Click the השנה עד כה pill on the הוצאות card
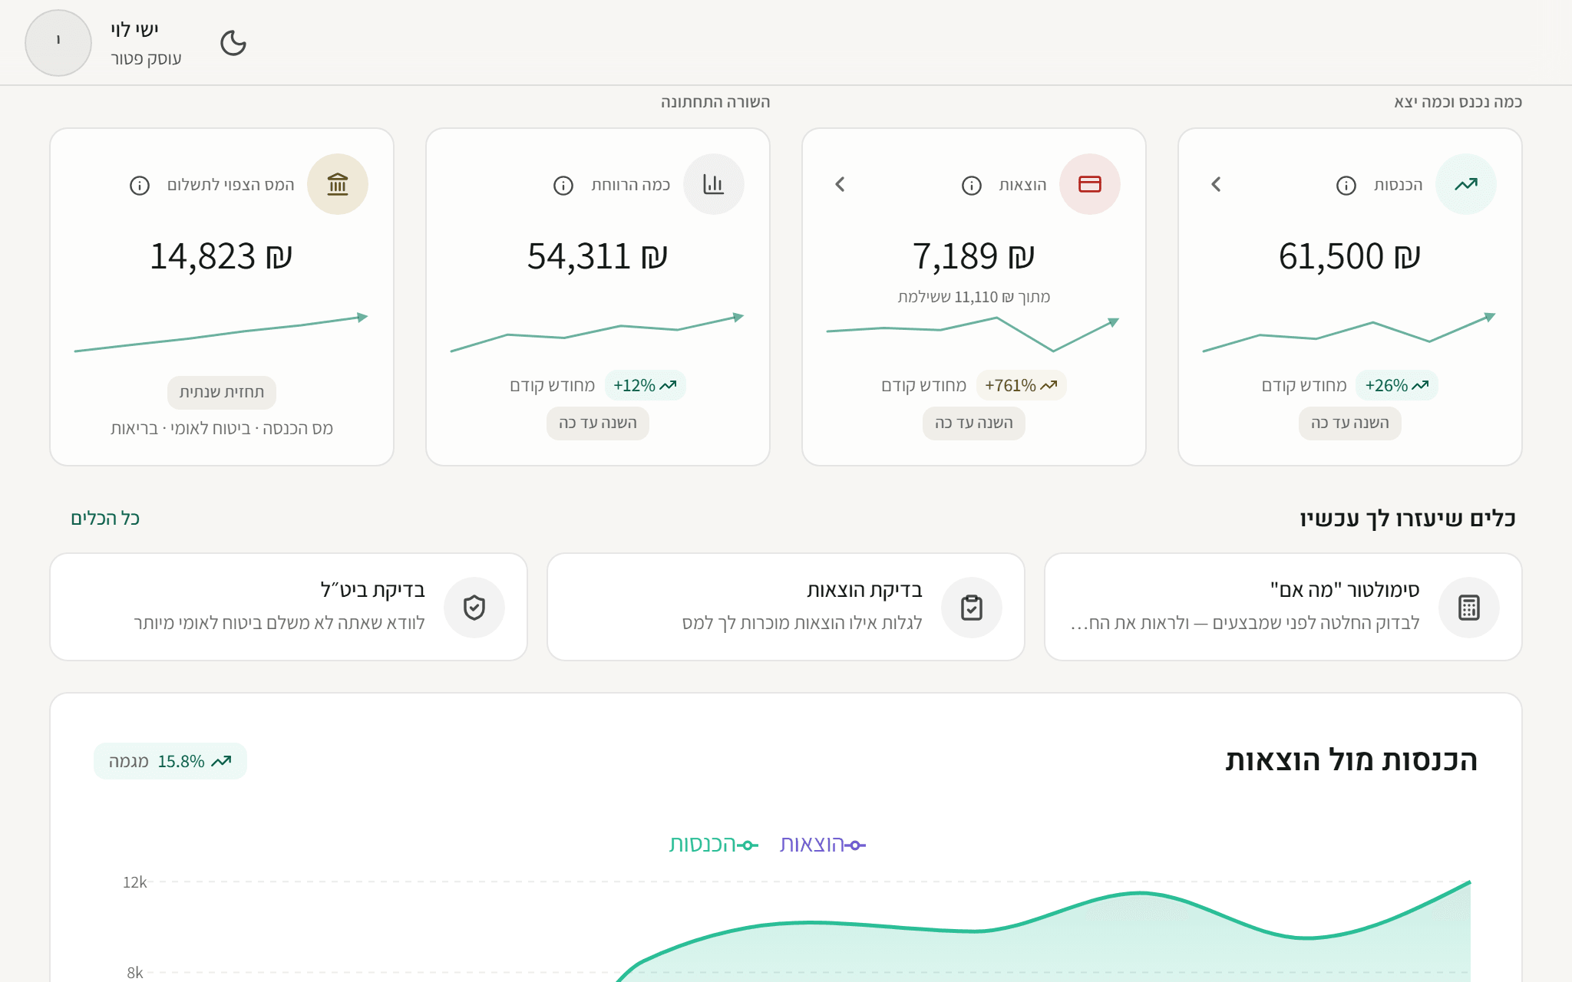This screenshot has height=982, width=1572. pos(974,423)
